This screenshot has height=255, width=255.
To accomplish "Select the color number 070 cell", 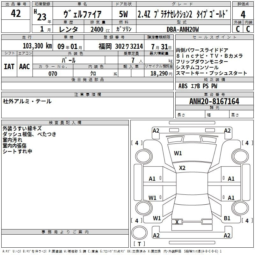I will [x=53, y=73].
